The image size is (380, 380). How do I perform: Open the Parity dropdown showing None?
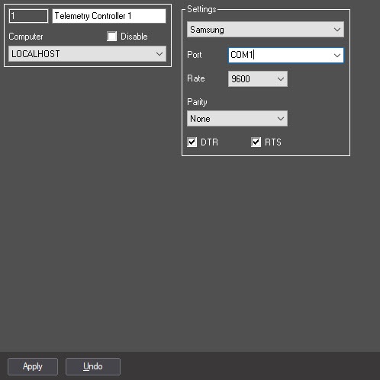237,119
